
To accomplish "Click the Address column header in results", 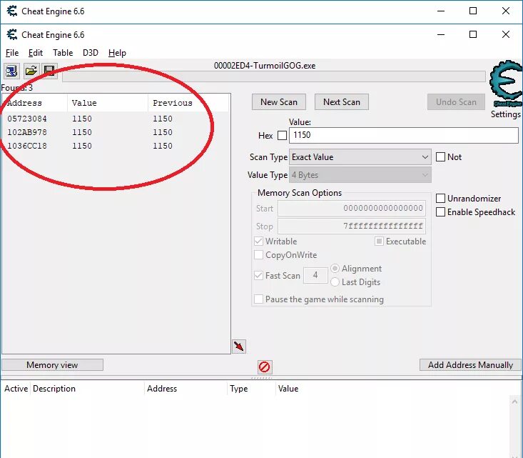I will [x=35, y=103].
